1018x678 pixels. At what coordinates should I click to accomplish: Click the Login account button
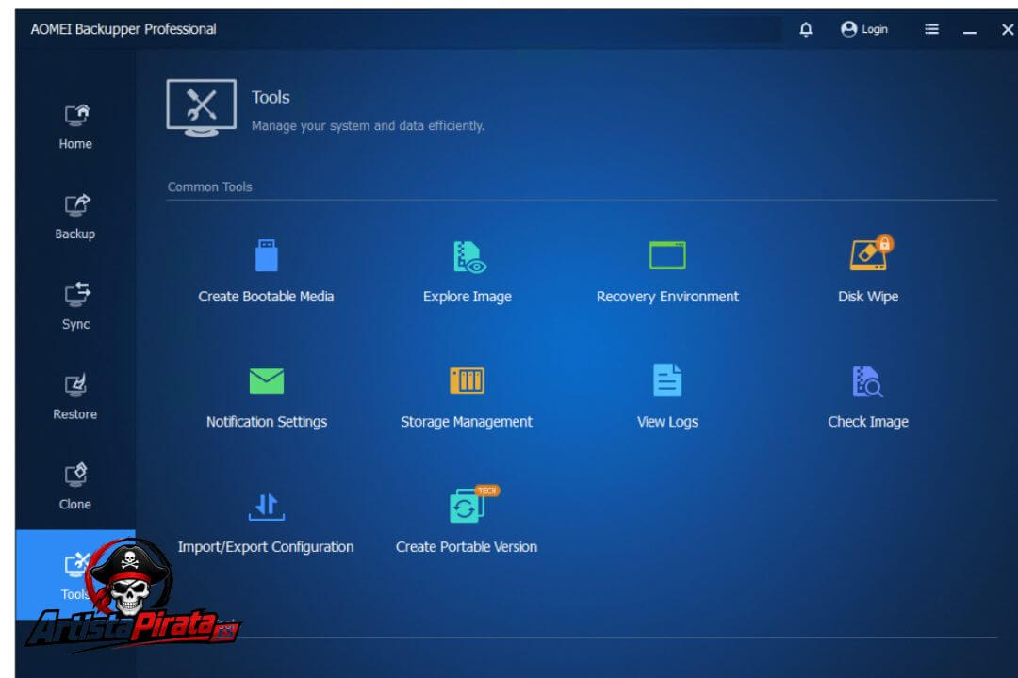tap(864, 29)
